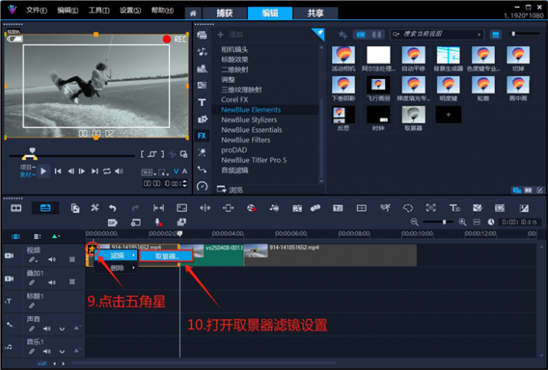Open the 工具 menu

pyautogui.click(x=99, y=10)
